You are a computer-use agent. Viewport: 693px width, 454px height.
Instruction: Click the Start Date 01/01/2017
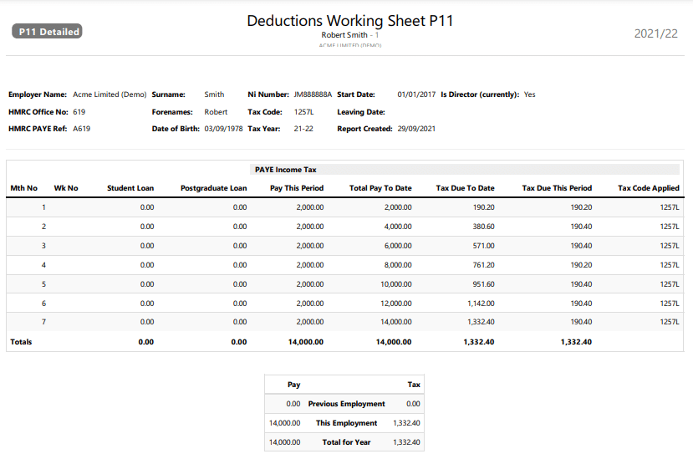[416, 94]
